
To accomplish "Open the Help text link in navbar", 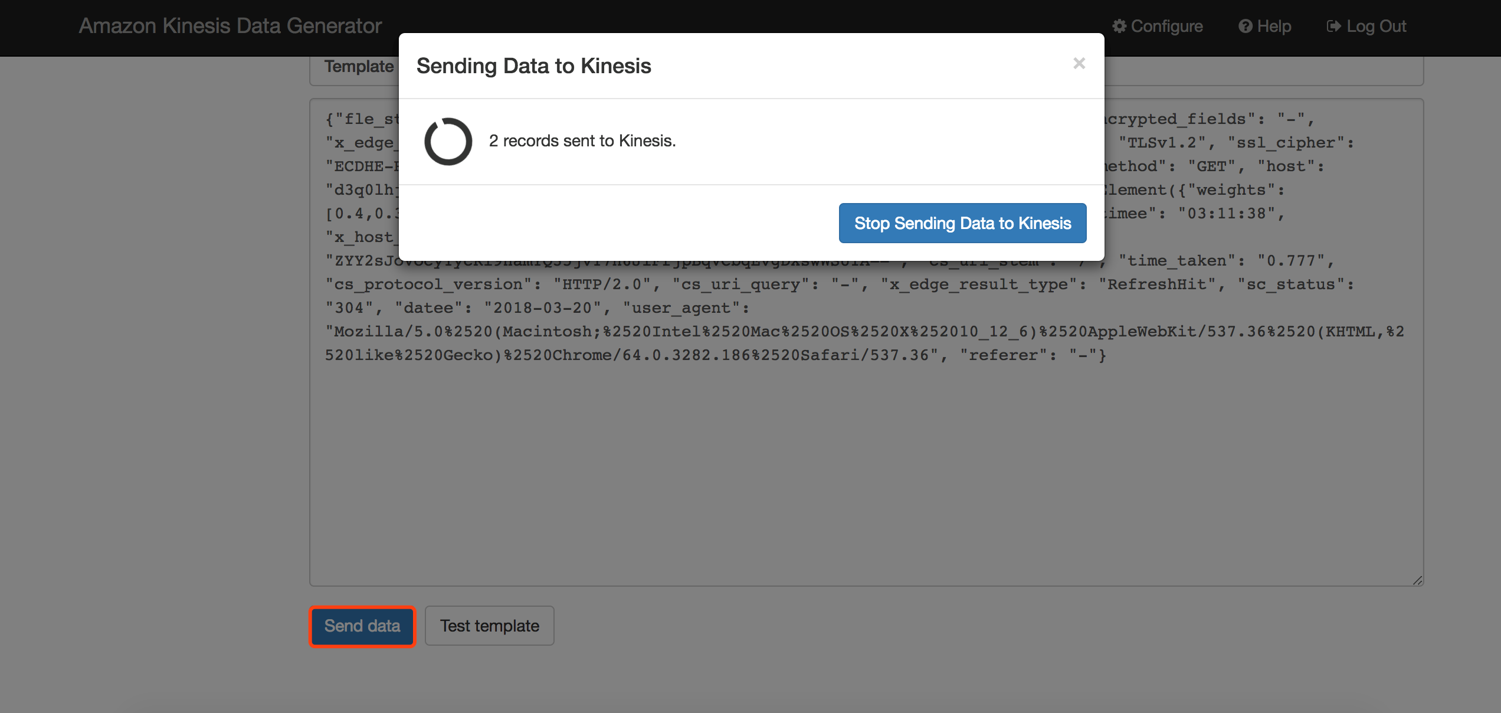I will click(1274, 26).
